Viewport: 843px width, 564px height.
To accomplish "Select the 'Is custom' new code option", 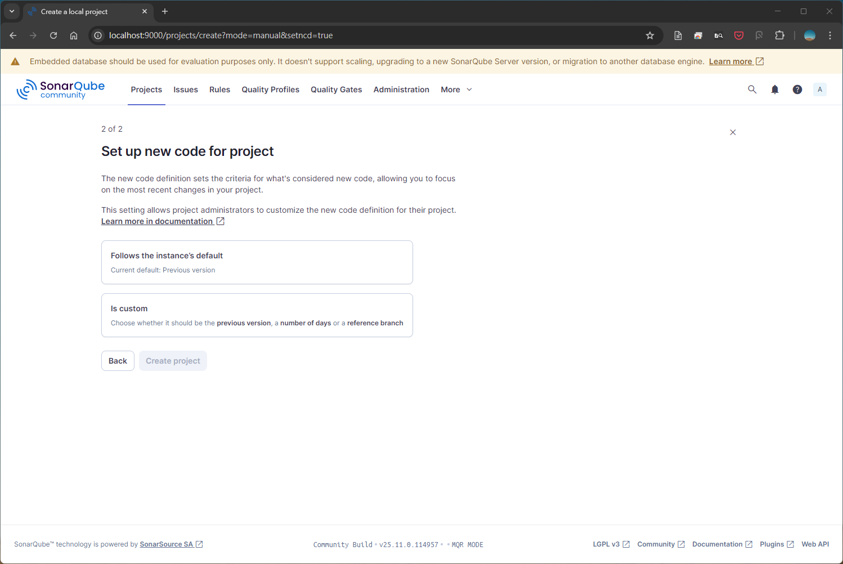I will coord(257,315).
